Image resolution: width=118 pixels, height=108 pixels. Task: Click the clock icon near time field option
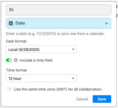pos(16,60)
